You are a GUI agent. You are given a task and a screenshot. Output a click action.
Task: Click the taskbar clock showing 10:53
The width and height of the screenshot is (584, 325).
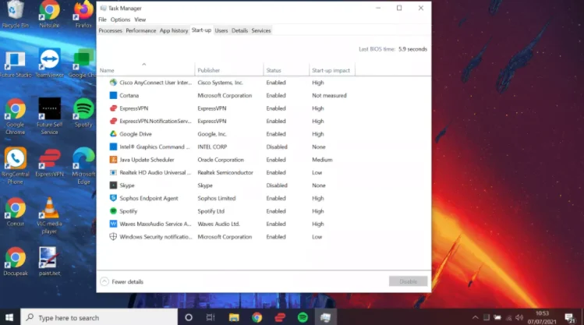(542, 317)
